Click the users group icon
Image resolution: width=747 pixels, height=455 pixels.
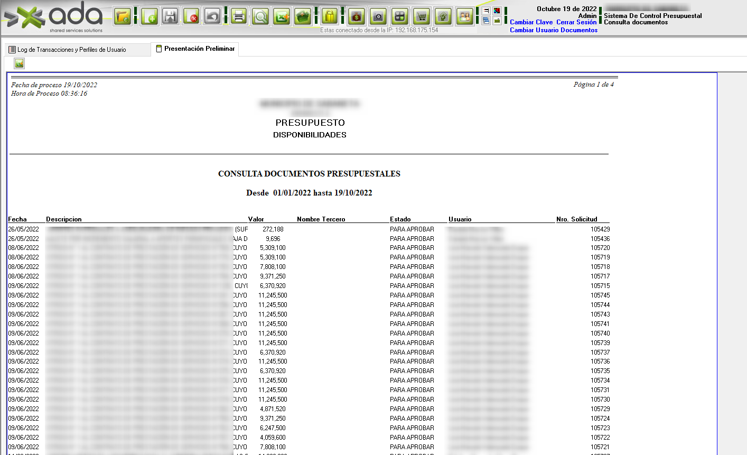[x=464, y=17]
